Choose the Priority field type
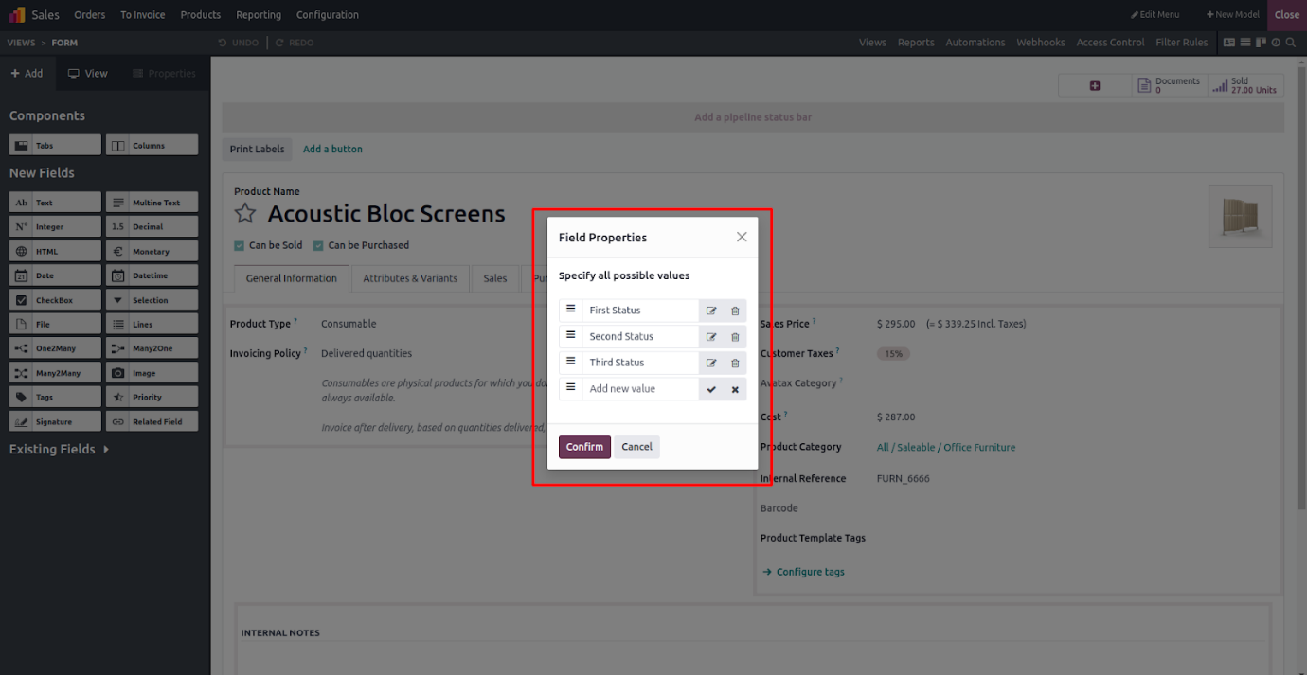The image size is (1307, 675). pyautogui.click(x=152, y=398)
